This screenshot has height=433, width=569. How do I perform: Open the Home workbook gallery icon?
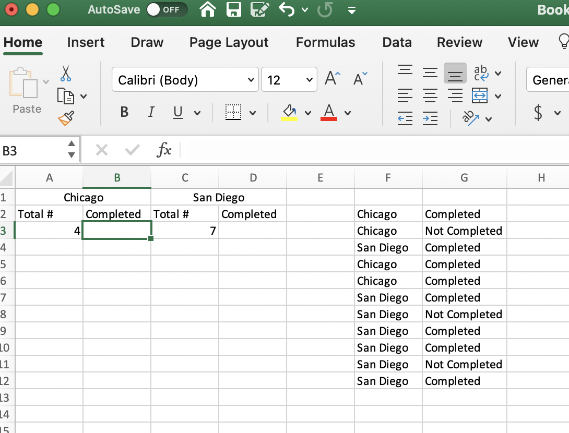(208, 9)
